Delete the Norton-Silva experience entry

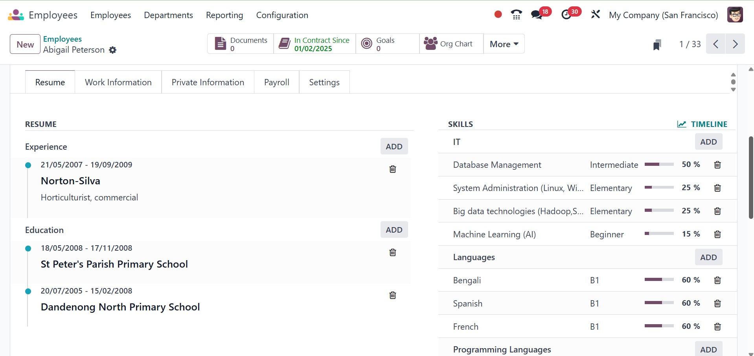tap(392, 169)
